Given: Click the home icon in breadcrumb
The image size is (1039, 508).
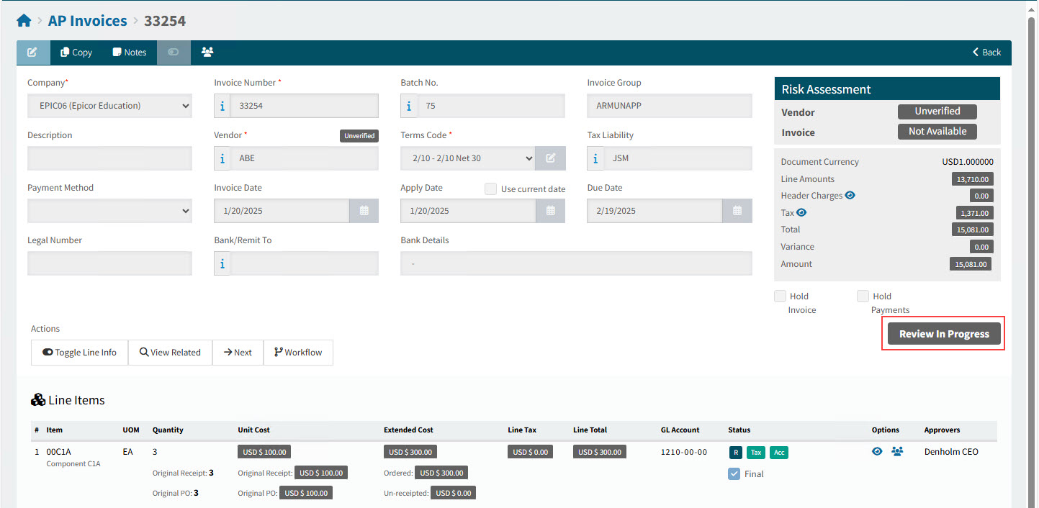Looking at the screenshot, I should pyautogui.click(x=24, y=22).
